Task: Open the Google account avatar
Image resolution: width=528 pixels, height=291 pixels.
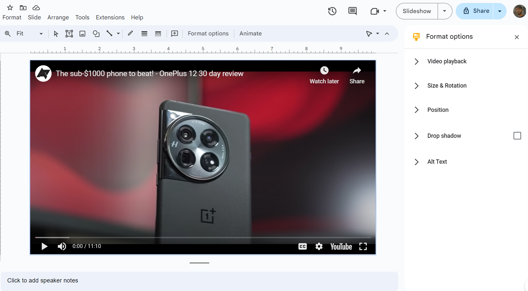Action: pyautogui.click(x=519, y=11)
